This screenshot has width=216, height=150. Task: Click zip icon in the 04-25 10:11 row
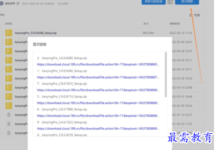[9, 60]
